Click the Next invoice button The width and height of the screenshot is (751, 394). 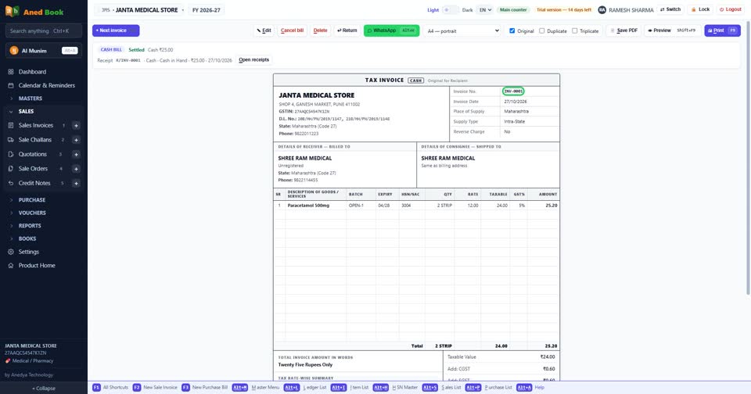pyautogui.click(x=116, y=30)
